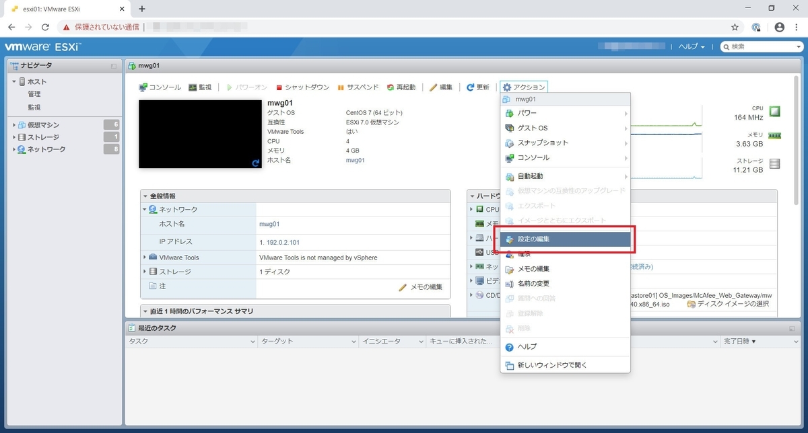Open the Help (ヘルプ) dropdown in header

[x=692, y=47]
